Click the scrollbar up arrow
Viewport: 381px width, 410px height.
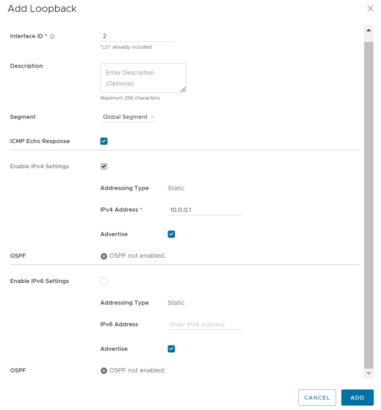[x=368, y=29]
